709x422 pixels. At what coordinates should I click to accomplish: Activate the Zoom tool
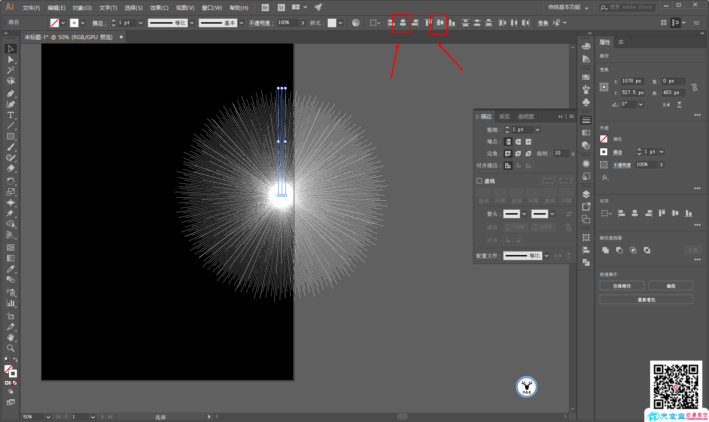click(x=11, y=348)
